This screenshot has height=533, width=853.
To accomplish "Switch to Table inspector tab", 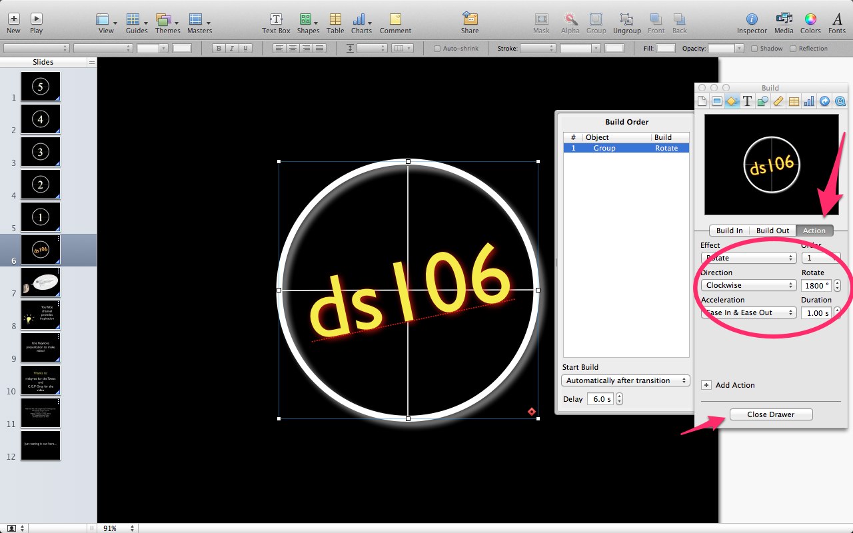I will (793, 101).
